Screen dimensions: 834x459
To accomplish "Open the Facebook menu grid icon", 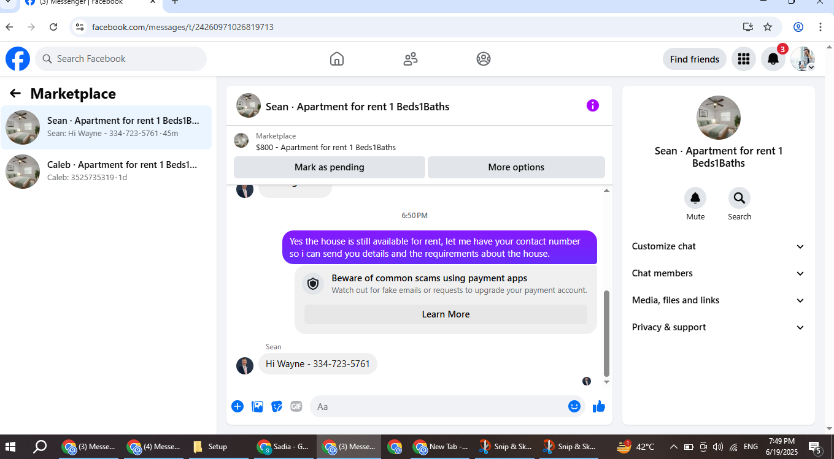I will pyautogui.click(x=744, y=59).
